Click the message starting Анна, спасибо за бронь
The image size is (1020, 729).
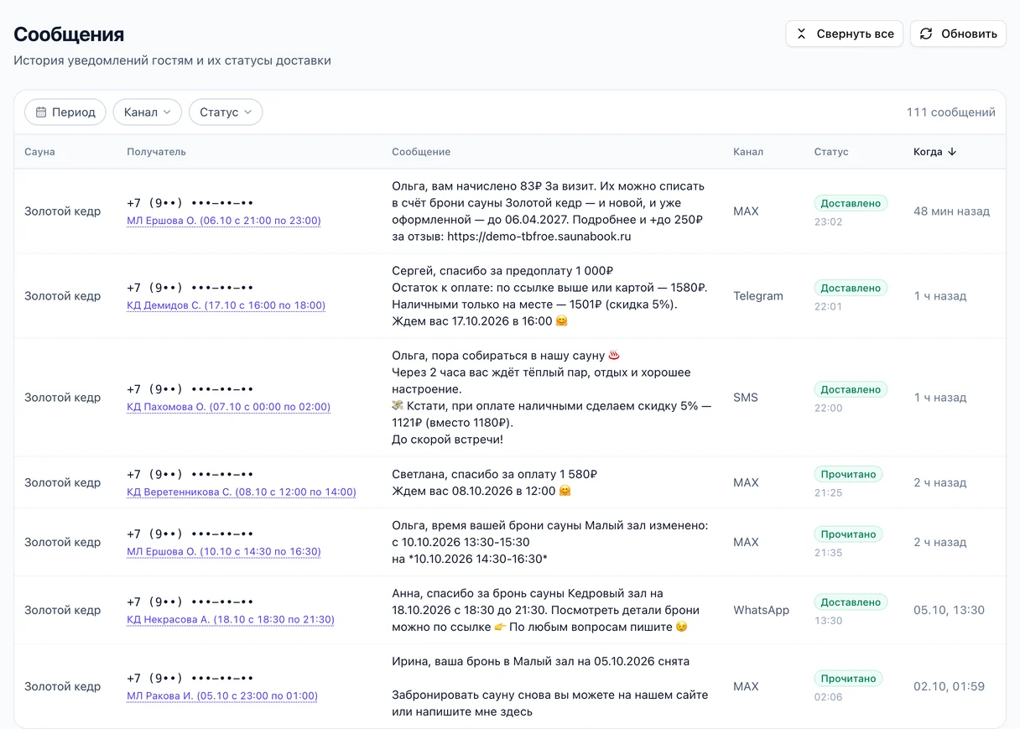point(546,610)
